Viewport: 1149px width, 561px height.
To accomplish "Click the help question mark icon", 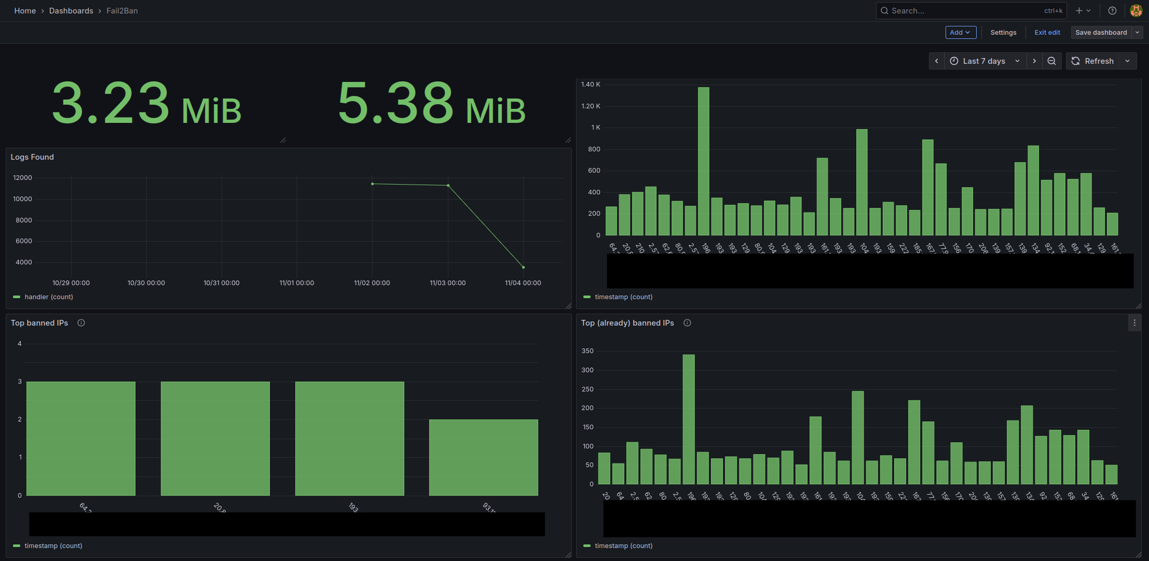I will (1112, 10).
